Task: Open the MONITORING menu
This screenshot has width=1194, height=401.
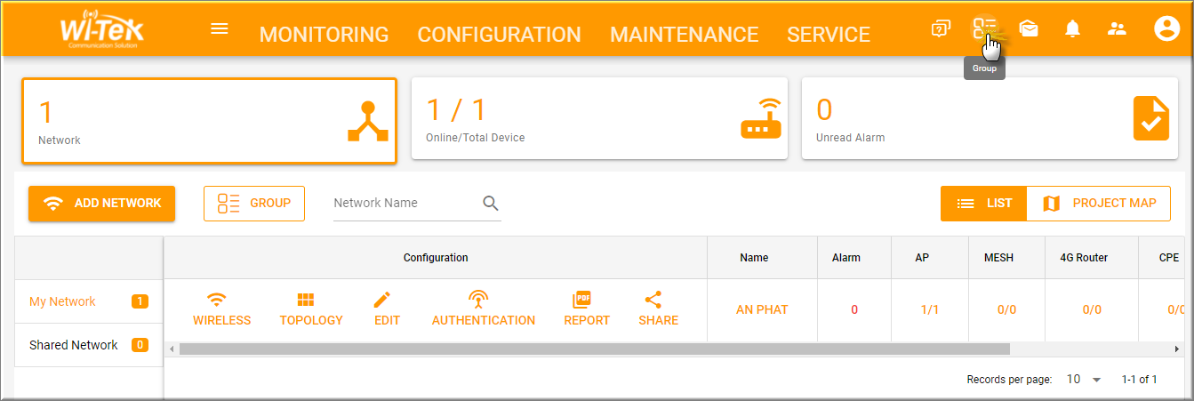Action: click(x=324, y=35)
